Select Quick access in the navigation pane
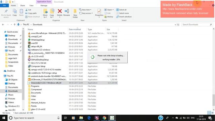The width and height of the screenshot is (215, 121). pos(12,32)
